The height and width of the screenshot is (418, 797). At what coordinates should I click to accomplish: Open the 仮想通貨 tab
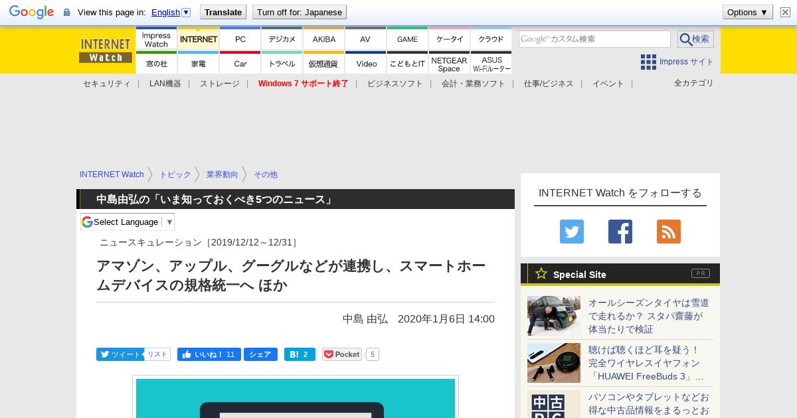pyautogui.click(x=323, y=63)
